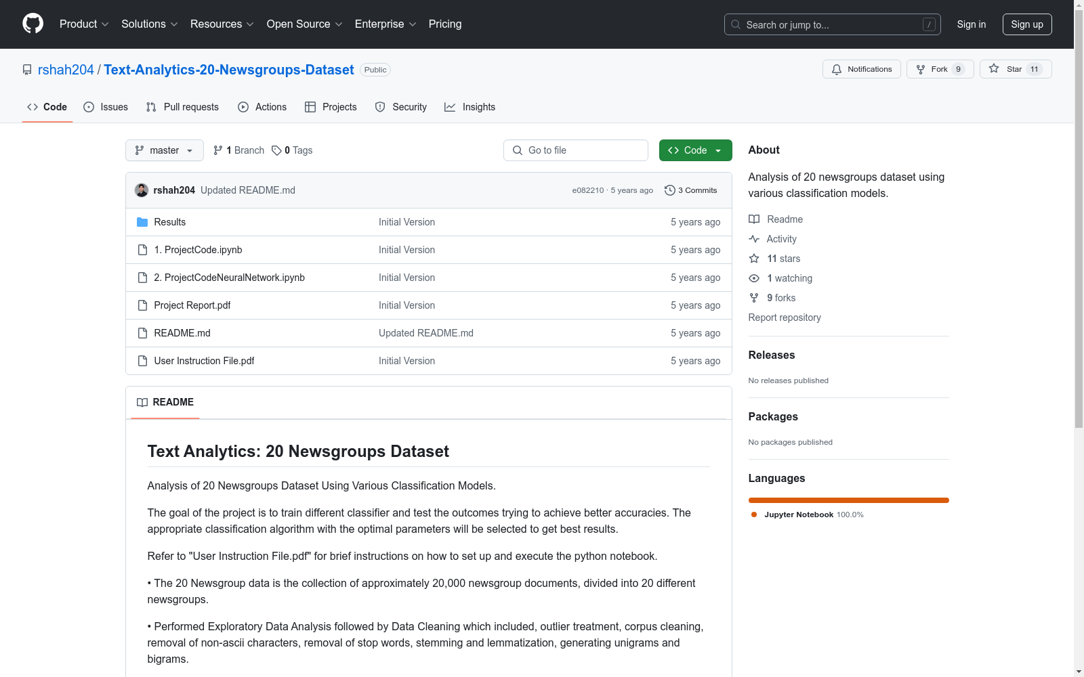Click the User Instruction File.pdf file name
1084x677 pixels.
click(205, 361)
